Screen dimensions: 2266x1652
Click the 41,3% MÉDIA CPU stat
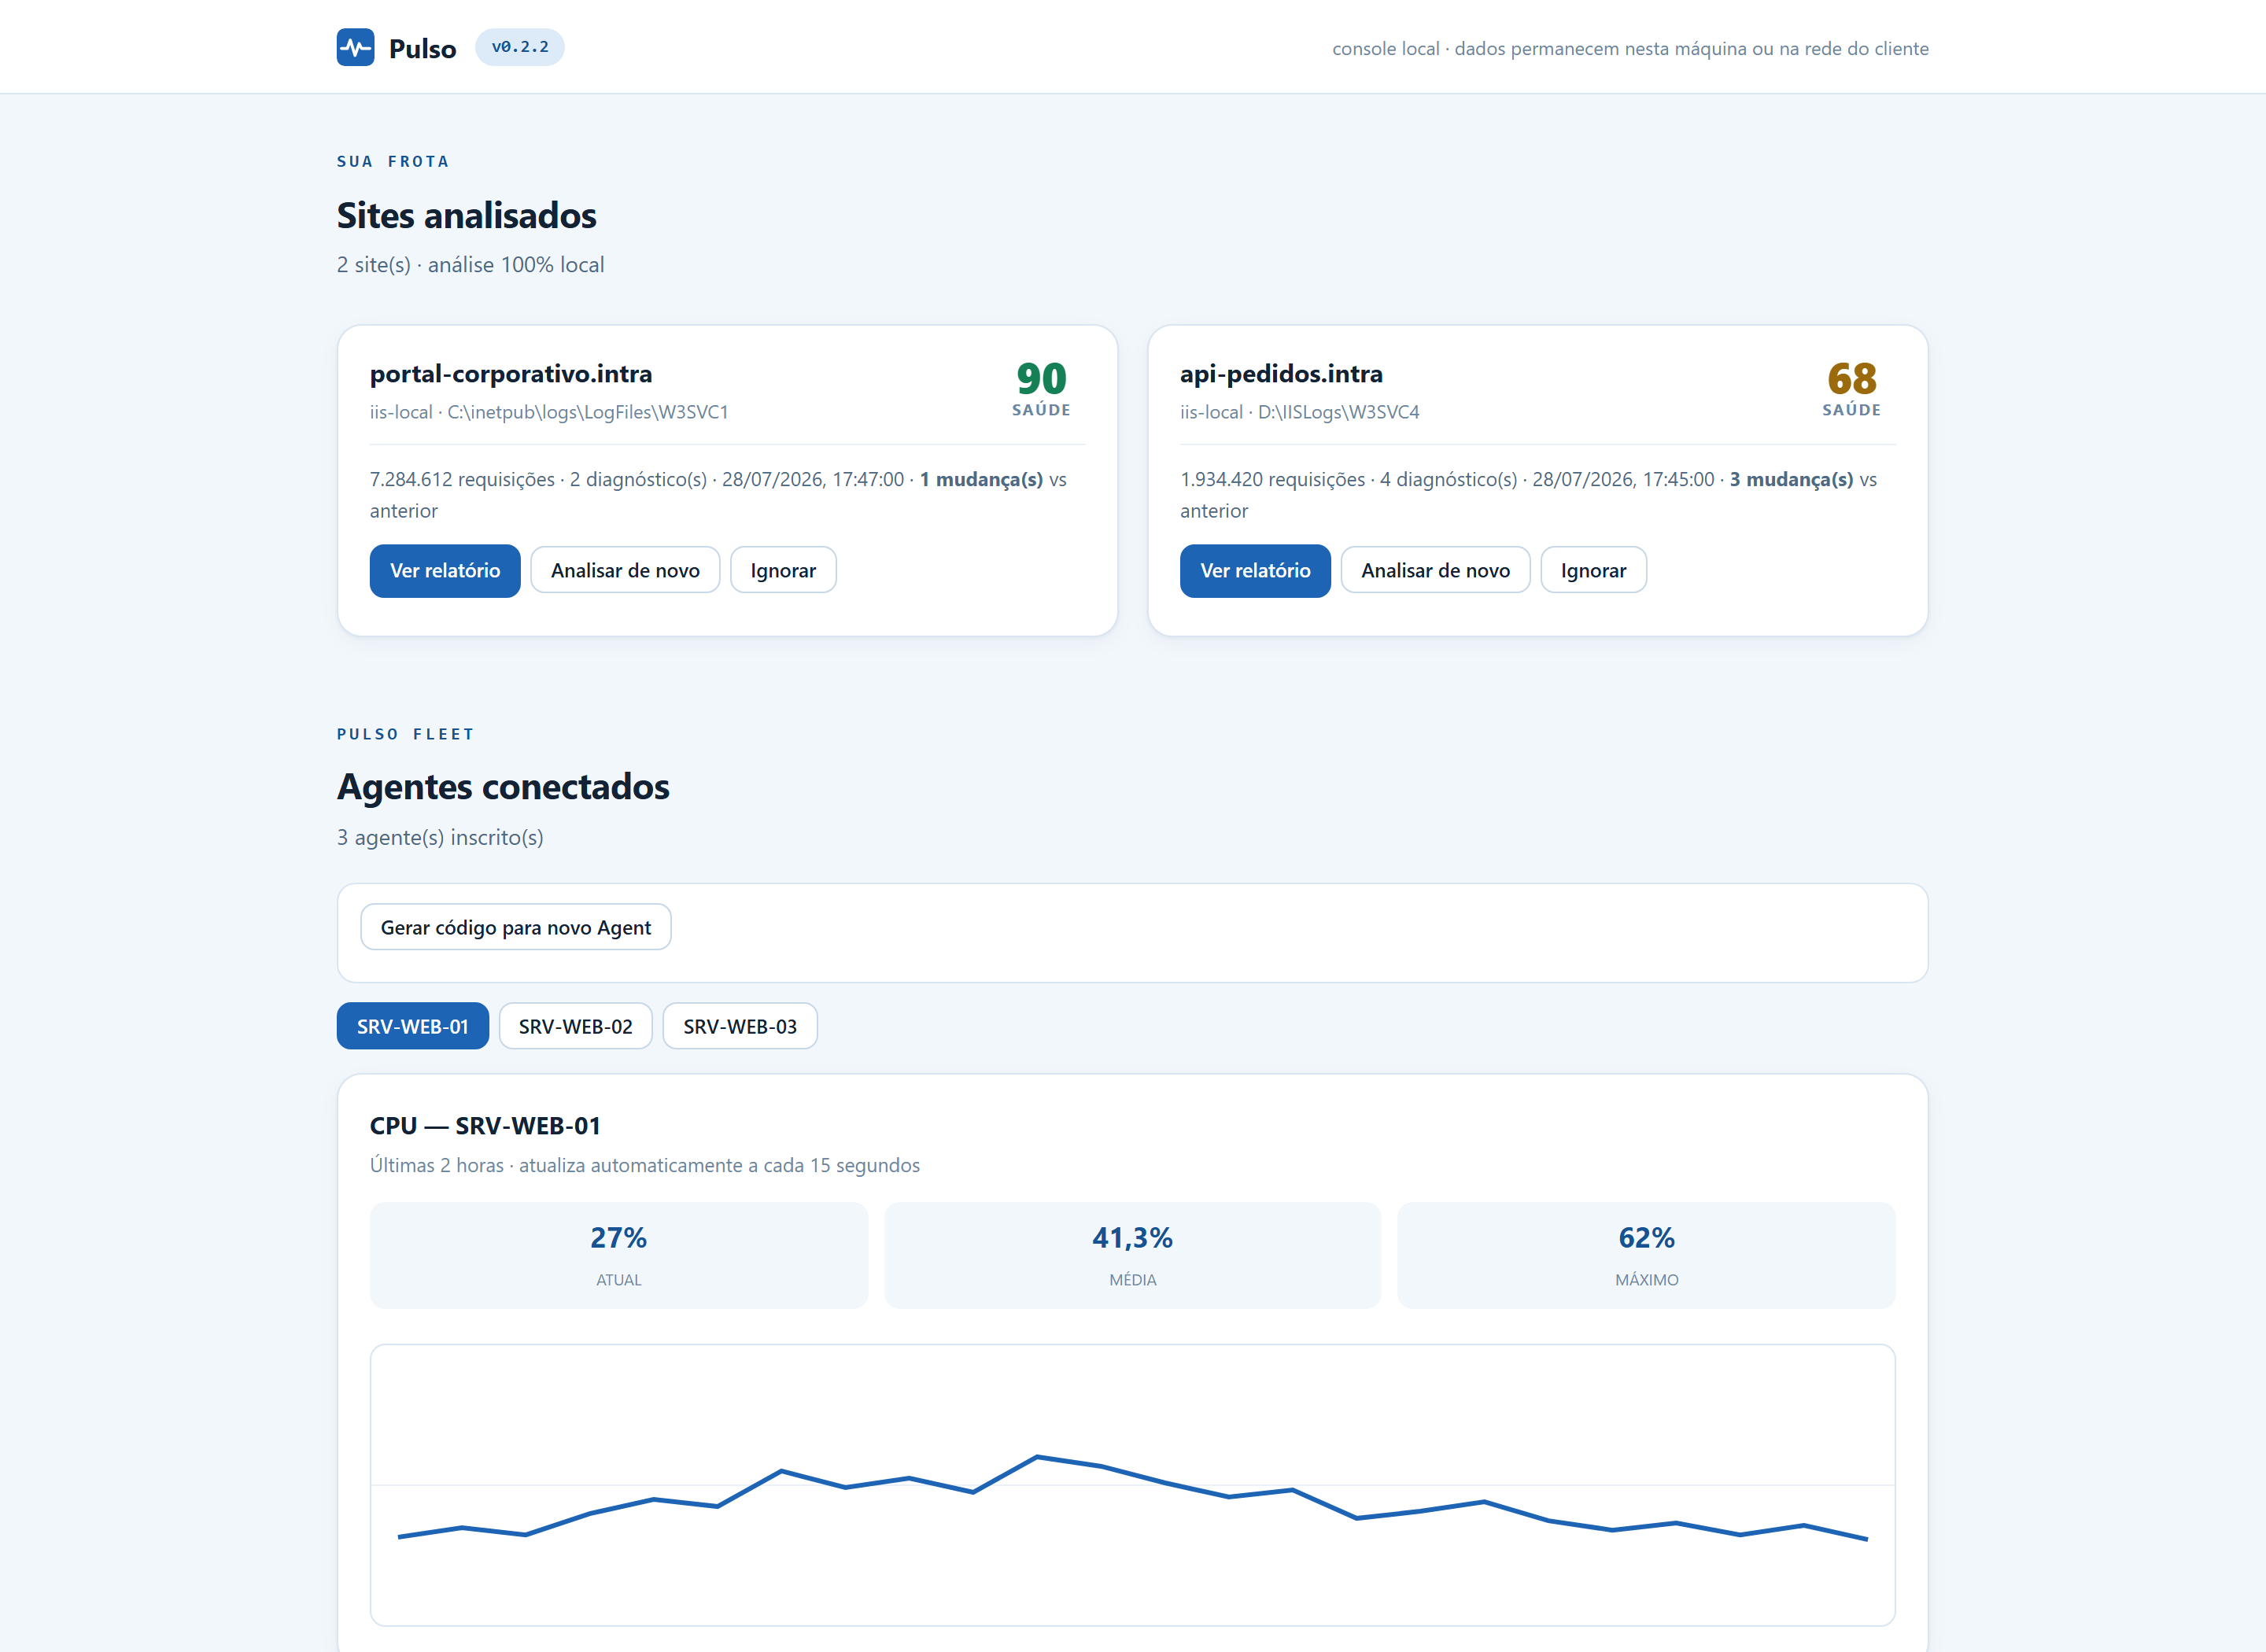(1132, 1255)
